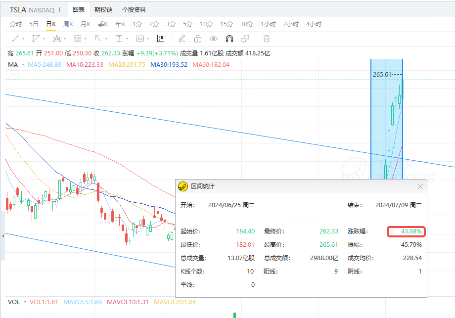Click the MA10:223.33 label

85,64
